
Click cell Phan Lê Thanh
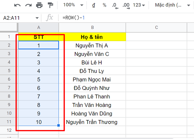92,96
